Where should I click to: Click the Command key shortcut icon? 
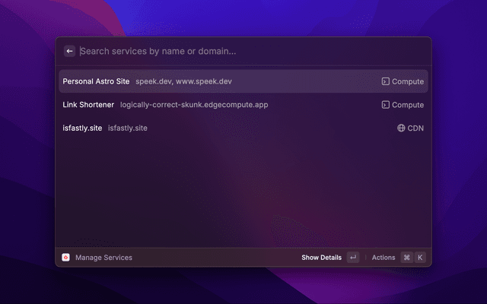click(406, 258)
